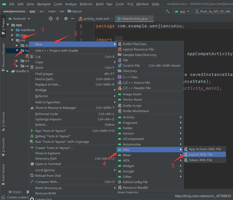
Task: Open the Refactor menu in menu bar
Action: (86, 4)
